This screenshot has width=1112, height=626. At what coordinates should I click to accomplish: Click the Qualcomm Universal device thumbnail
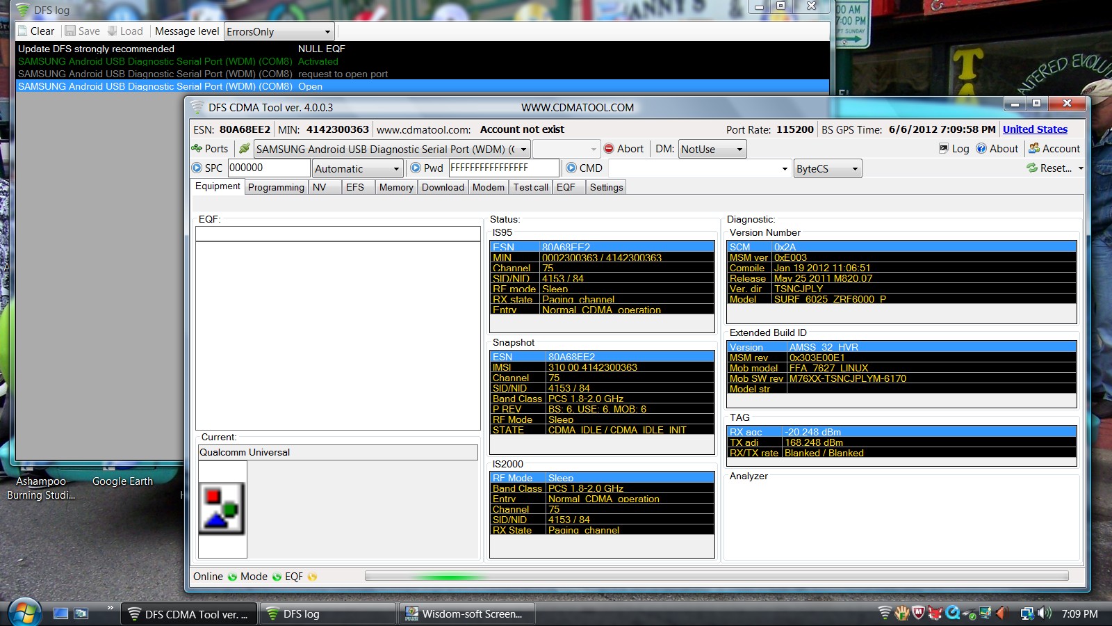[x=222, y=509]
